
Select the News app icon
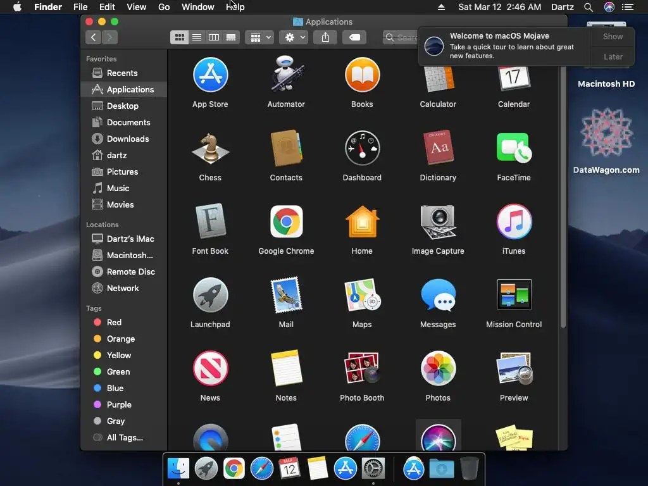[x=210, y=368]
